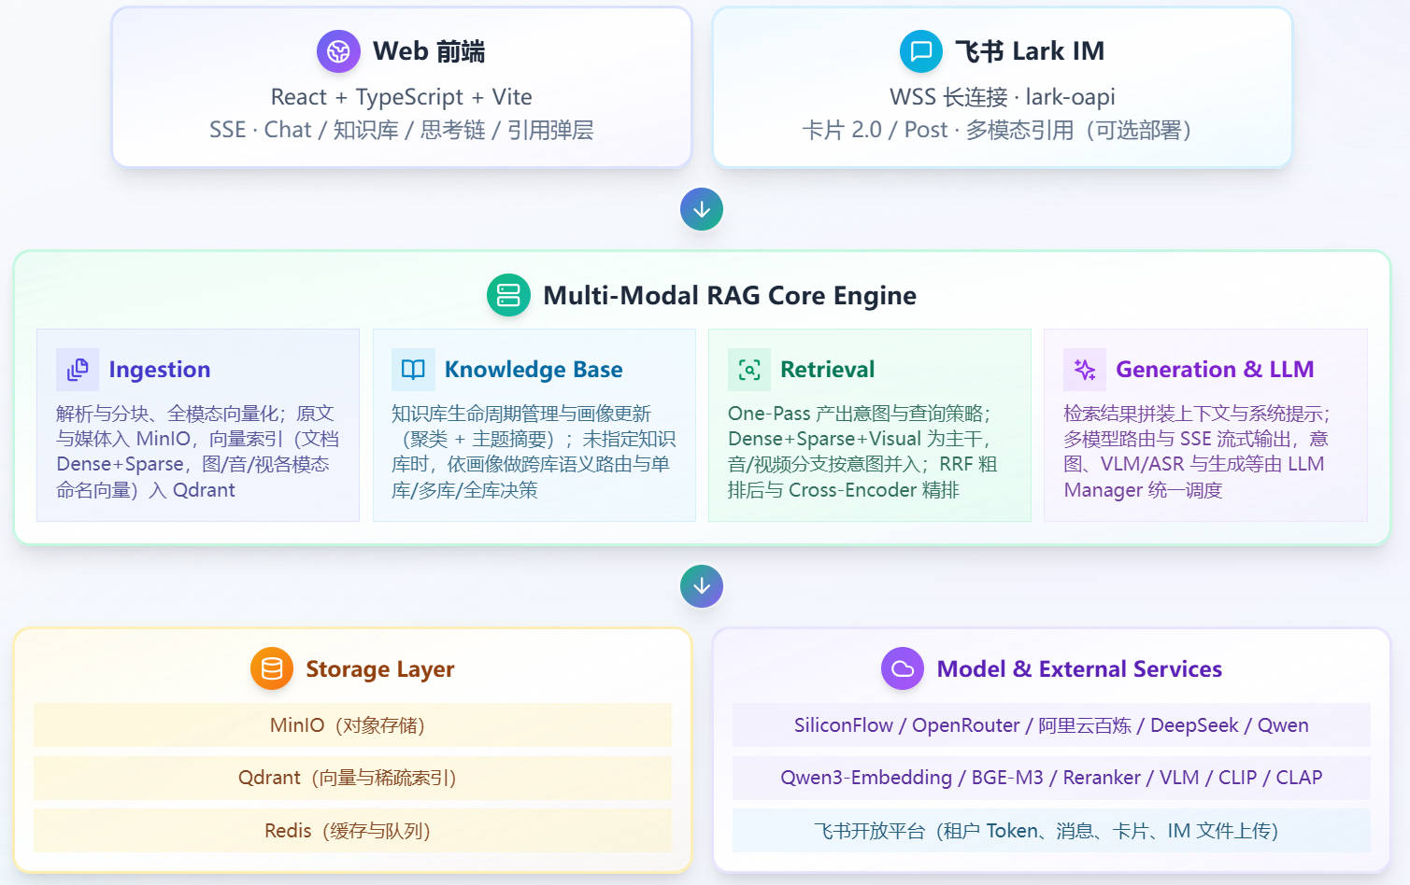Screen dimensions: 1410x885
Task: Select the 飞书开放平台 services row
Action: click(x=1051, y=831)
